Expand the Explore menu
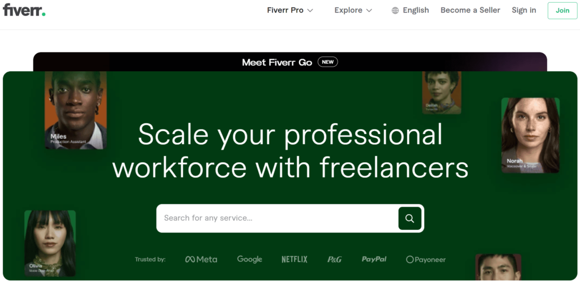Image resolution: width=580 pixels, height=283 pixels. 353,10
